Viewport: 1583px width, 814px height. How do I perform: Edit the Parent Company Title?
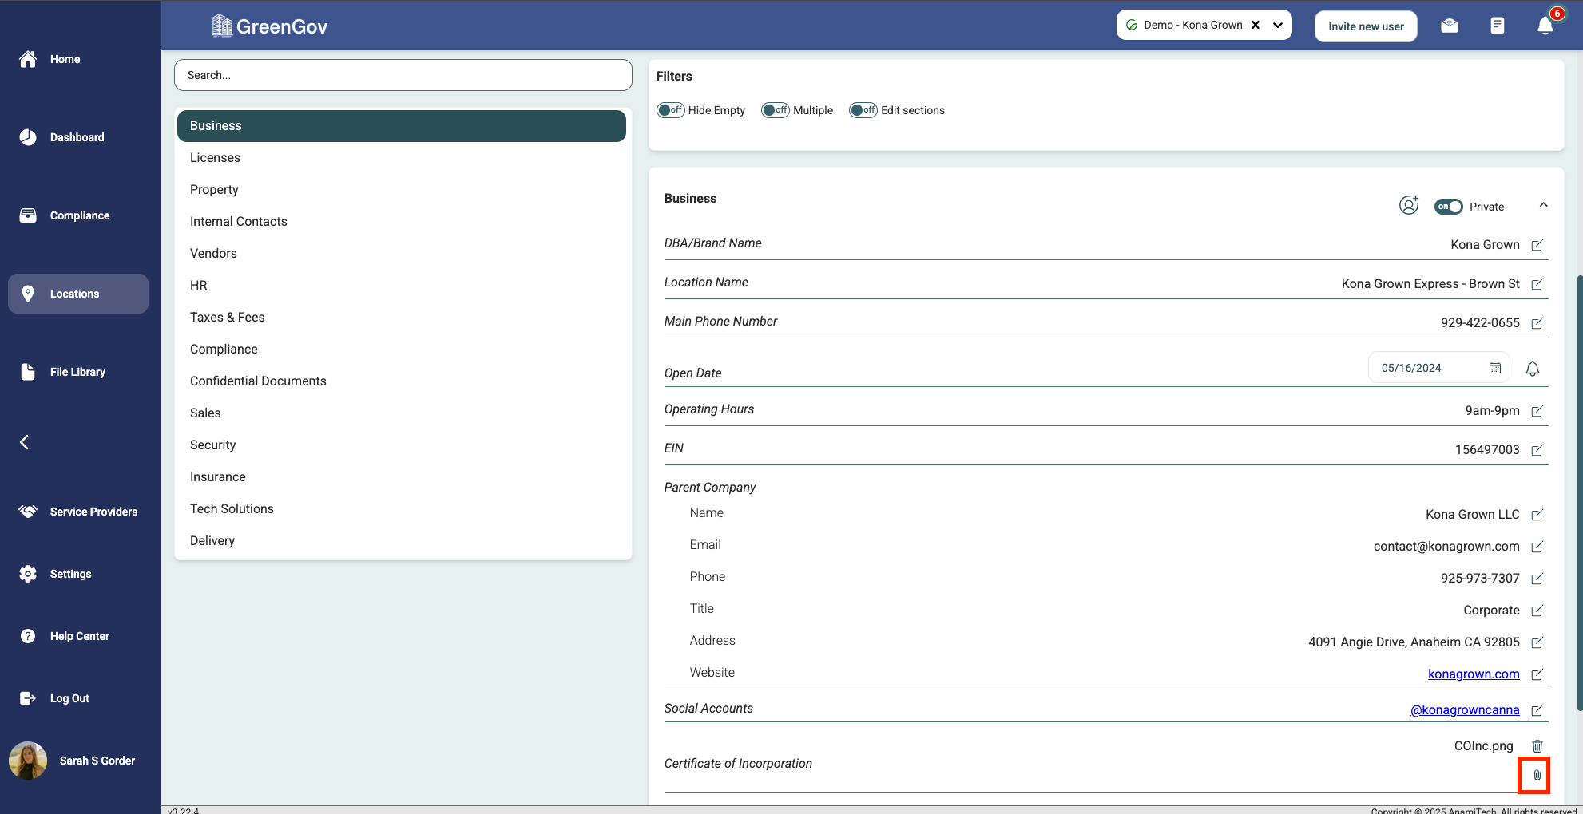[1537, 610]
